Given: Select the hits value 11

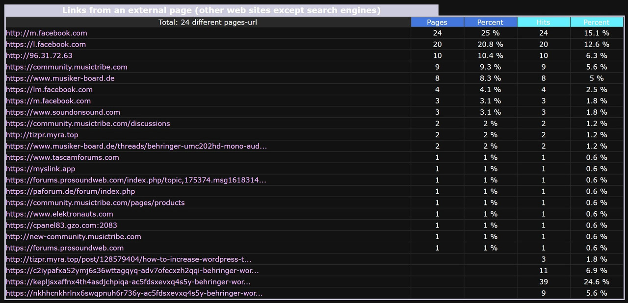Looking at the screenshot, I should (x=543, y=270).
